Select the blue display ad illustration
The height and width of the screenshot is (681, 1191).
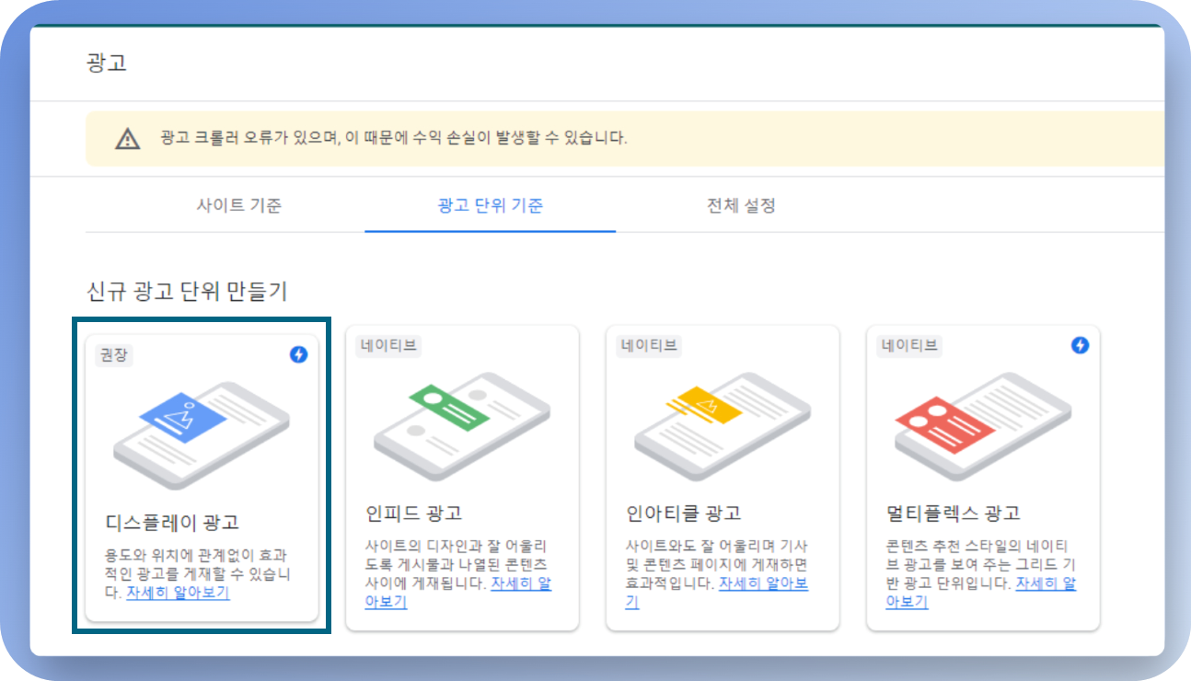coord(202,435)
